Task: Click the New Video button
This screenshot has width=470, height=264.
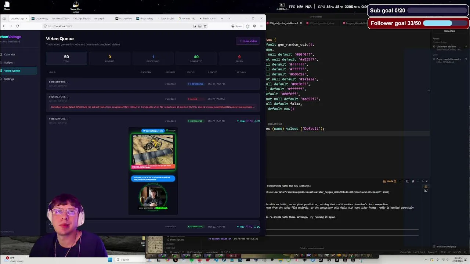Action: [x=248, y=41]
